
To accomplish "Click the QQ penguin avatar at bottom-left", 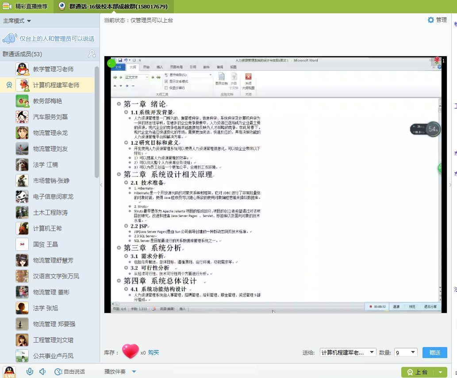I will 9,372.
